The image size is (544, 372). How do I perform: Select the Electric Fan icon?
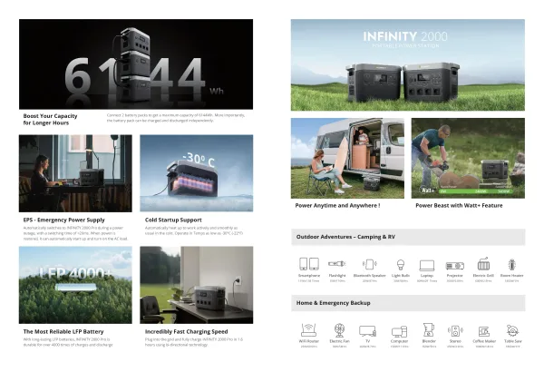pos(339,330)
